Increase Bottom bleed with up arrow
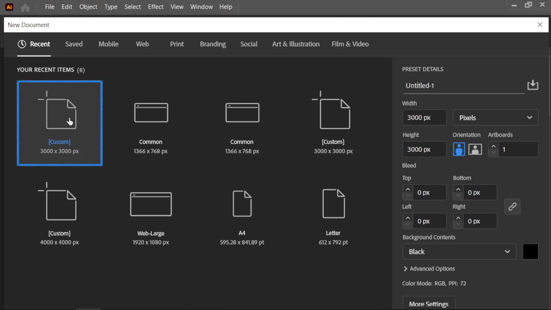 [x=458, y=189]
